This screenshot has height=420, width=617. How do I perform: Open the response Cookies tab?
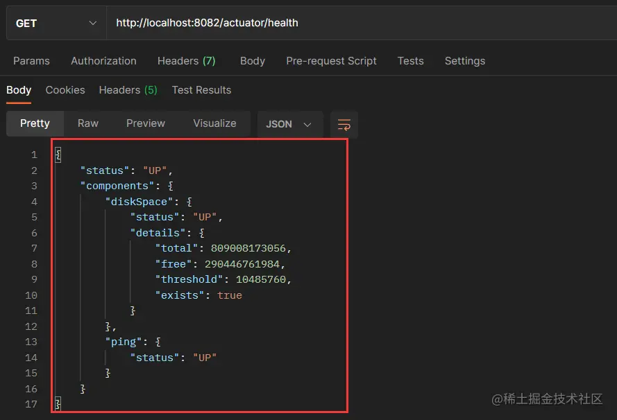[x=65, y=90]
